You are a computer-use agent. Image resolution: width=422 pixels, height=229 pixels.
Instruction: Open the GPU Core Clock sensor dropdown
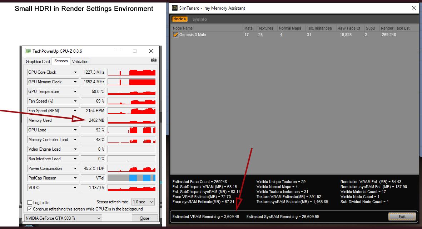coord(75,72)
